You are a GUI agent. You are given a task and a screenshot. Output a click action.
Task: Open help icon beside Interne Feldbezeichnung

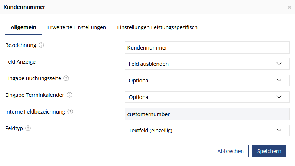(70, 112)
